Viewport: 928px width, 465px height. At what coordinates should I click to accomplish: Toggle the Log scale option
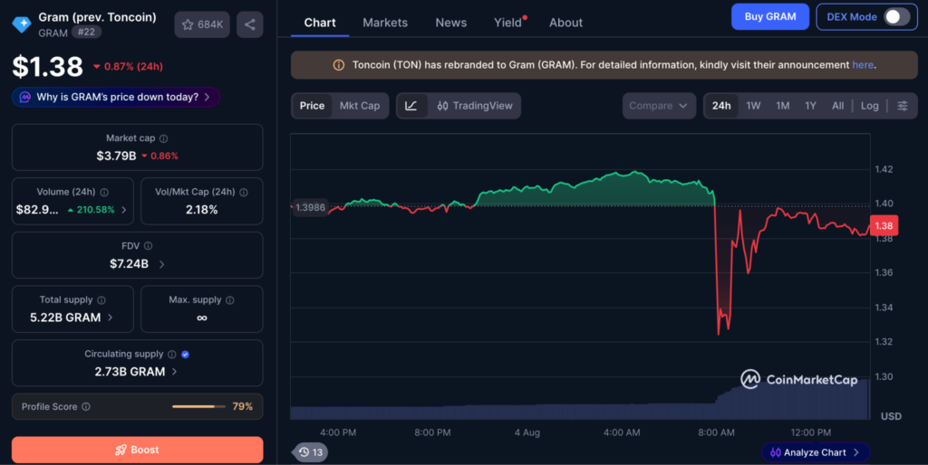coord(869,106)
